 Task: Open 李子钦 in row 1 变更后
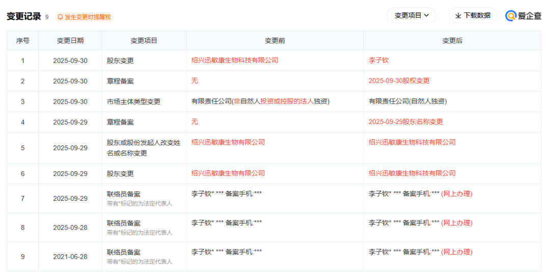click(378, 60)
